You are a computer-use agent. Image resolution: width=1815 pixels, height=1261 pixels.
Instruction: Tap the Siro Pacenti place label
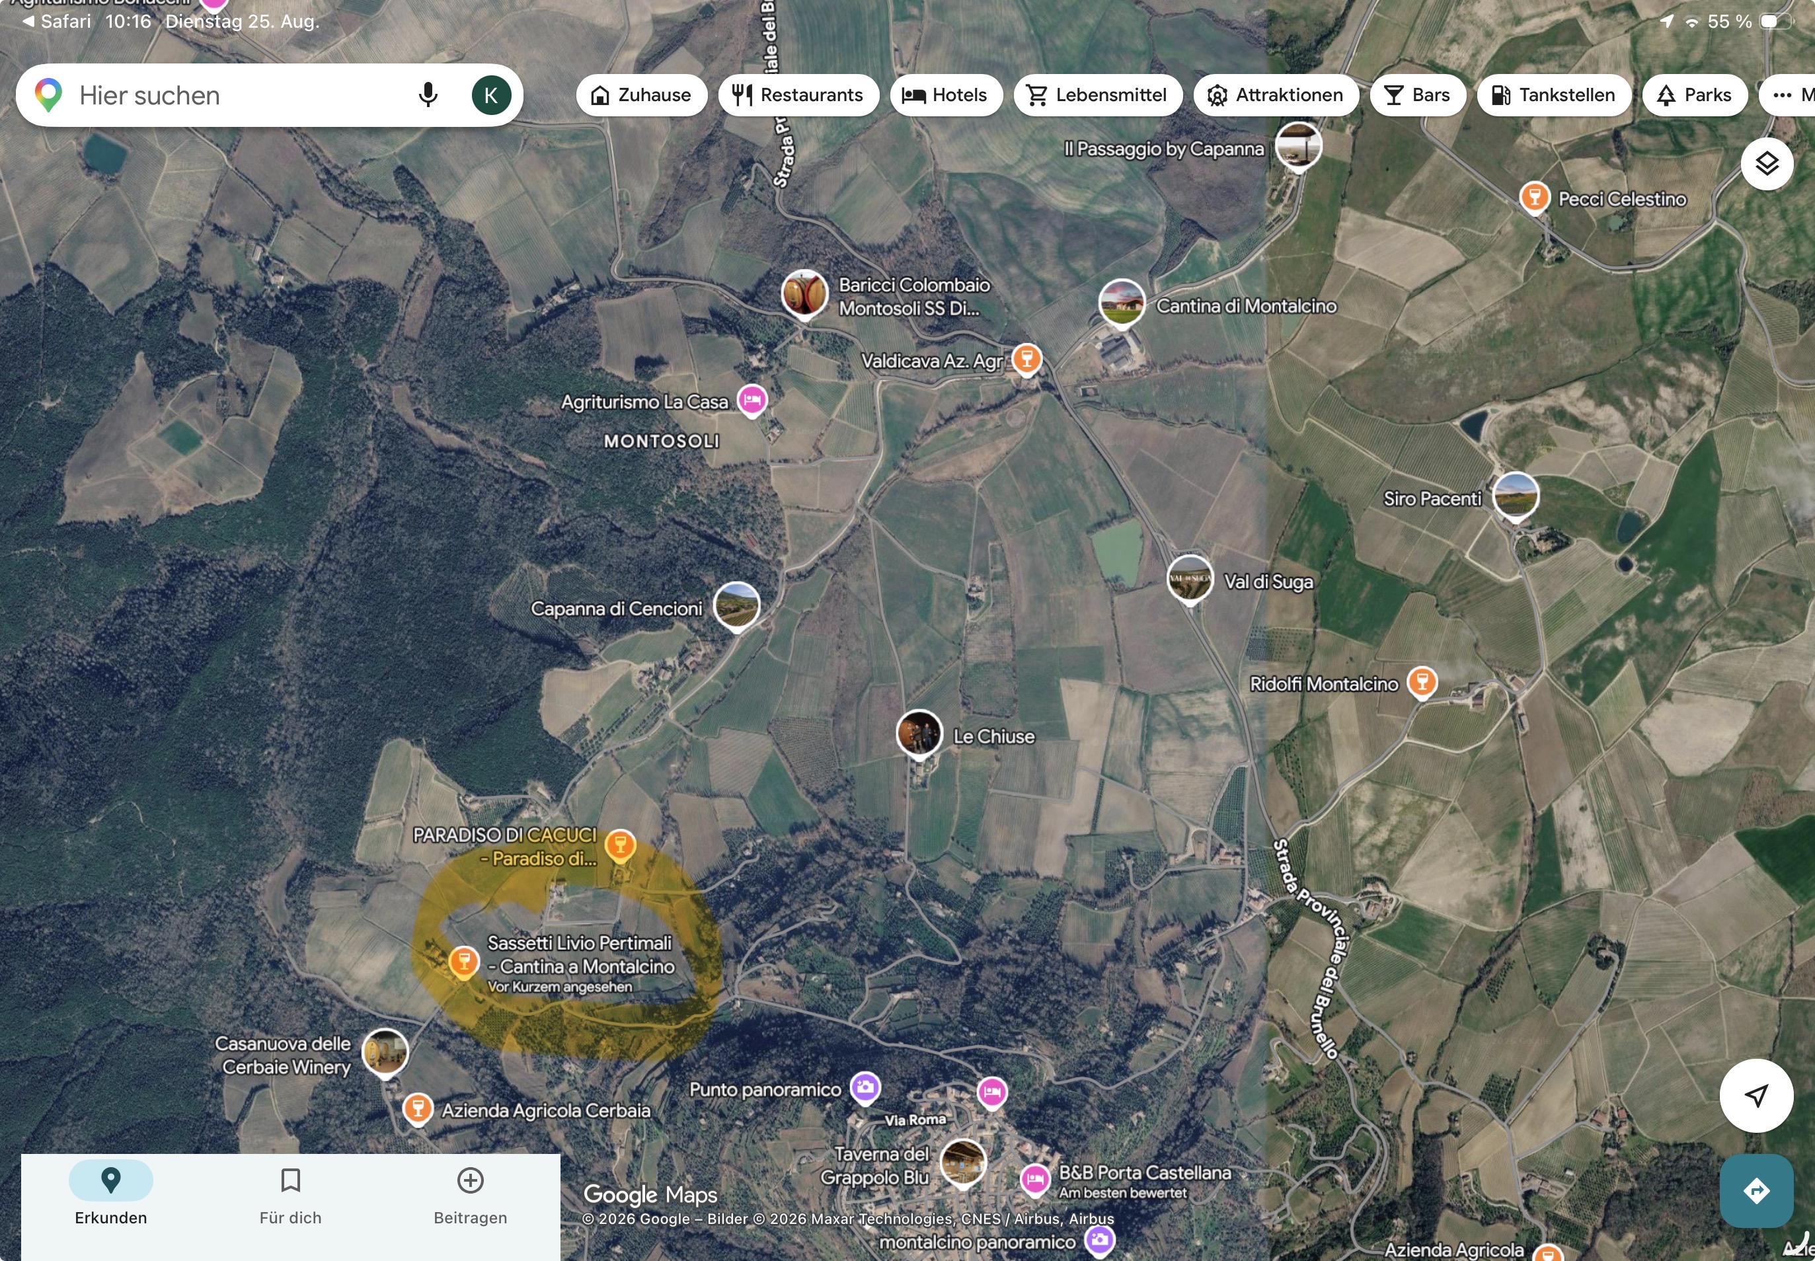(1432, 498)
